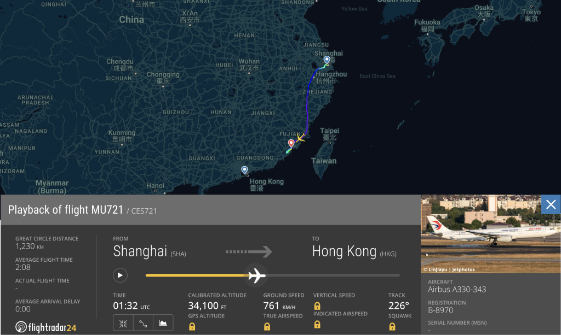Unlock the Squawk field
The image size is (561, 335).
392,326
